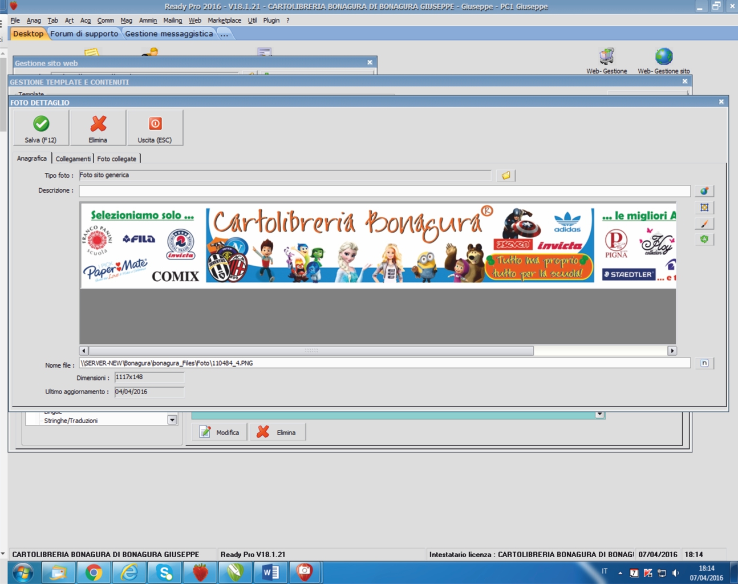This screenshot has width=738, height=584.
Task: Switch to the Forum di supporto tab
Action: [84, 34]
